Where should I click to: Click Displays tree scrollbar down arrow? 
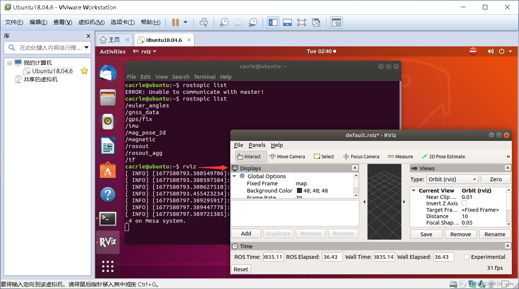pyautogui.click(x=357, y=196)
